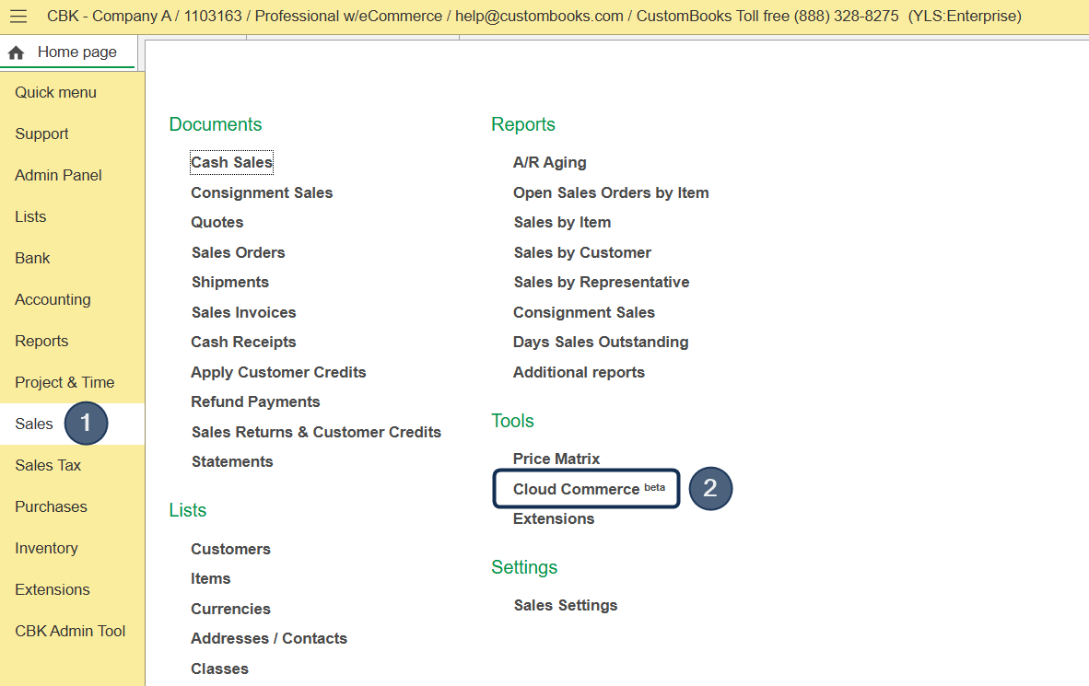Open the Cash Sales document link

(x=231, y=162)
